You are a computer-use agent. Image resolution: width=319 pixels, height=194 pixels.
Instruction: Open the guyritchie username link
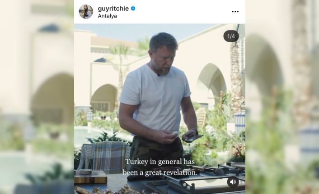pyautogui.click(x=113, y=9)
